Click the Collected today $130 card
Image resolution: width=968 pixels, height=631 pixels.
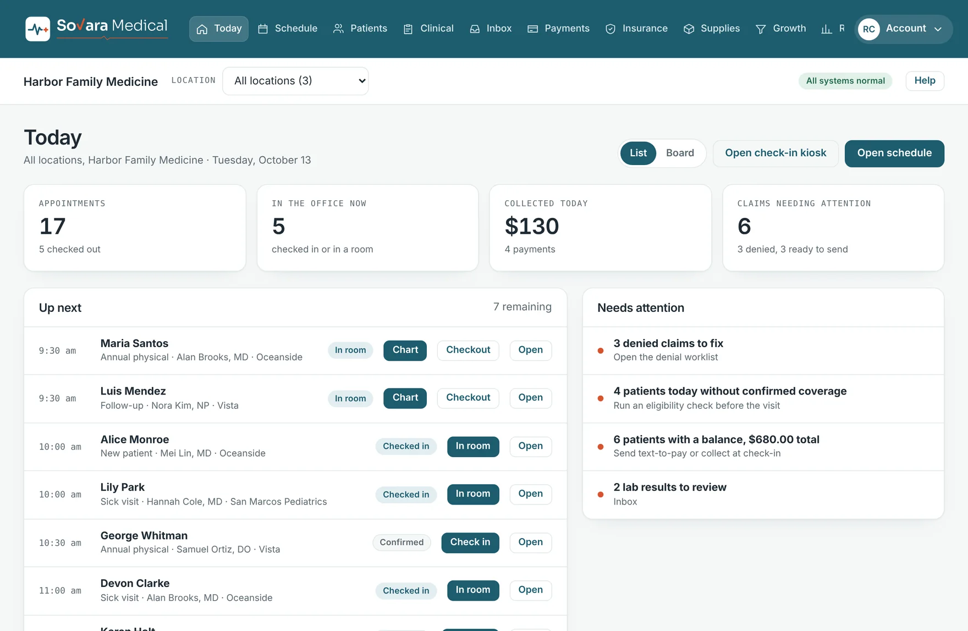600,228
